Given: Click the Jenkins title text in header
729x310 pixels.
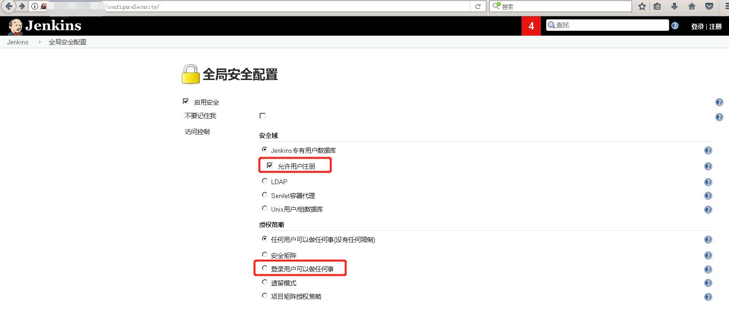Looking at the screenshot, I should tap(53, 26).
